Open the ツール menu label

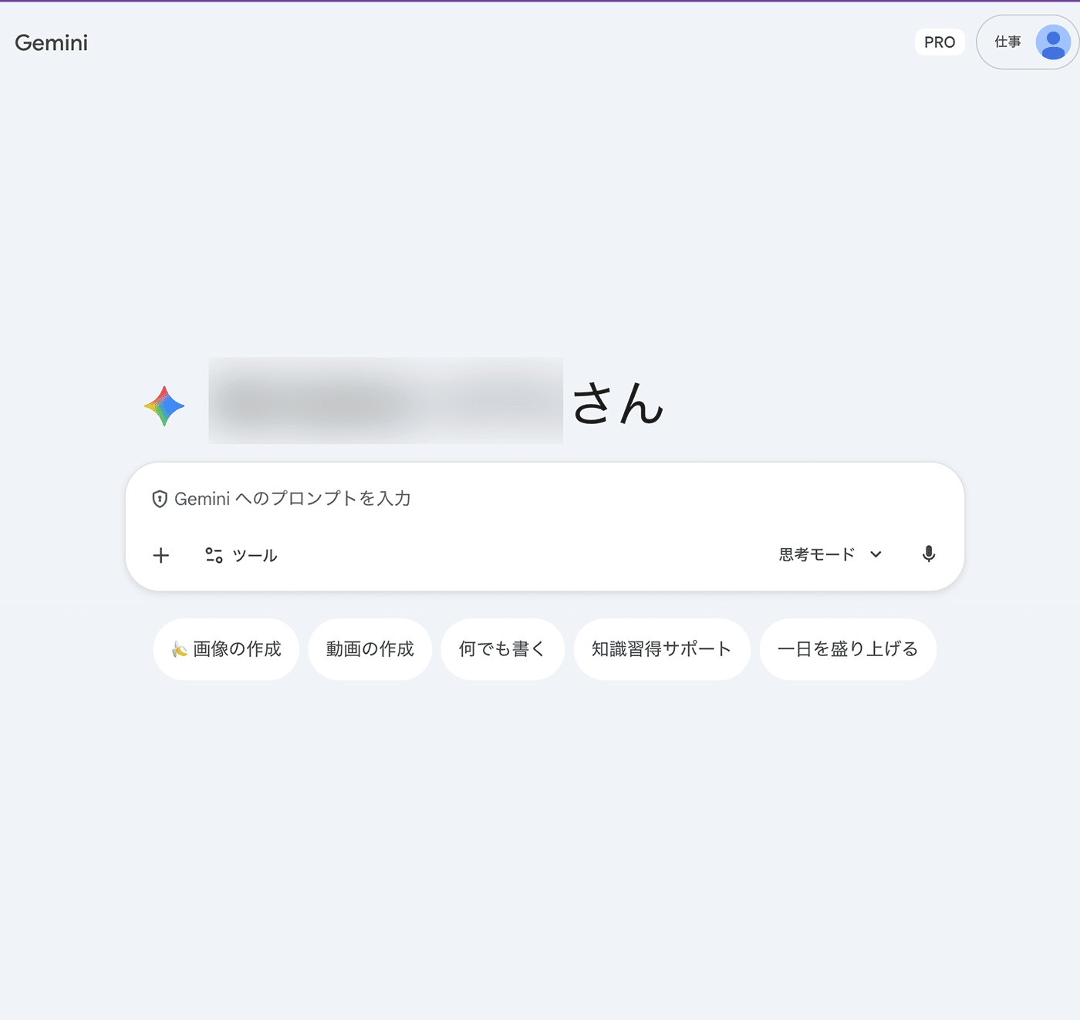click(x=255, y=556)
